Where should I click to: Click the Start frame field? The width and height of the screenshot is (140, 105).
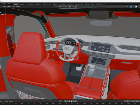tap(137, 101)
